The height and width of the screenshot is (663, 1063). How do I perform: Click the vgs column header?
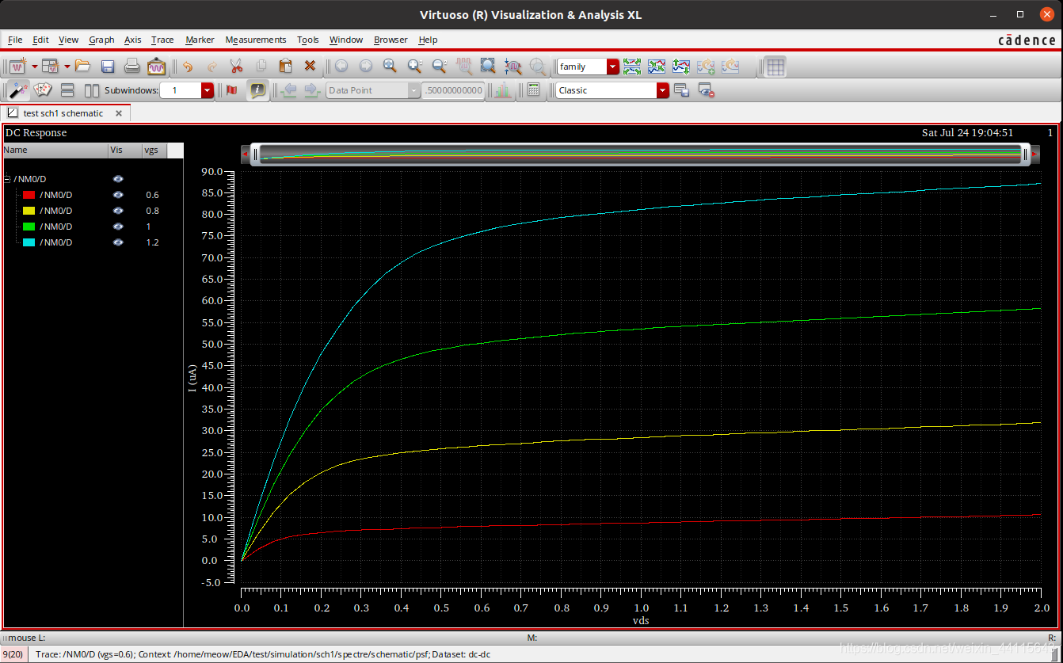point(154,150)
